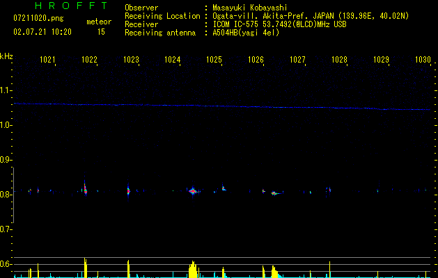Click frequency axis label 0.9
The width and height of the screenshot is (438, 278).
click(6, 160)
